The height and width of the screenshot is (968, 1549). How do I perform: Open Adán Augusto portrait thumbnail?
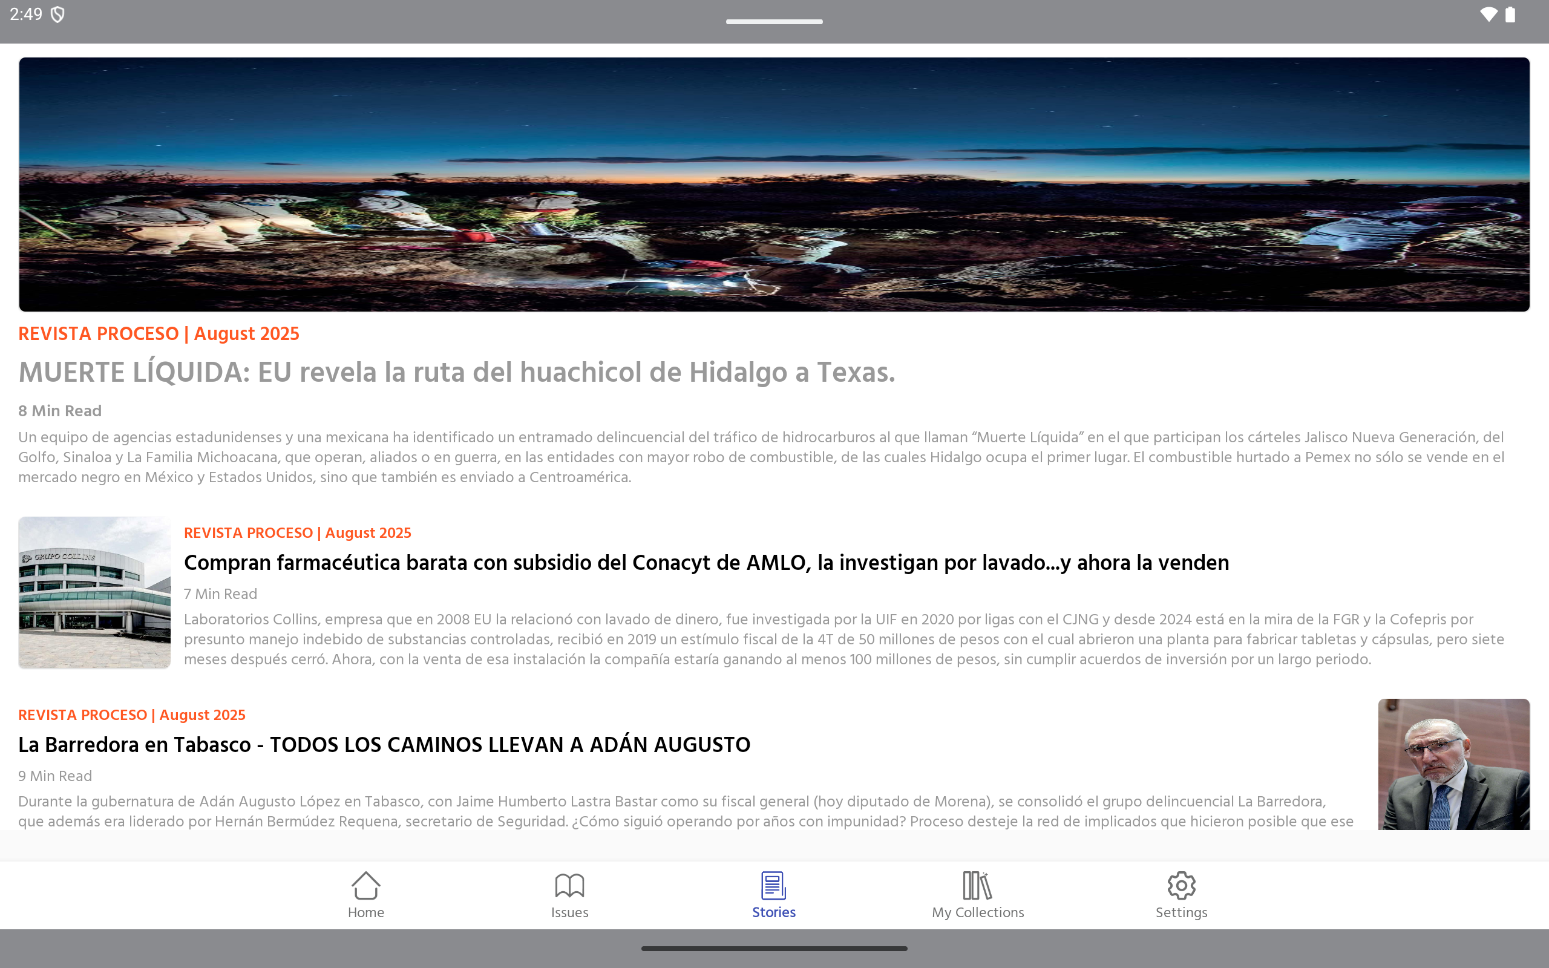point(1453,764)
